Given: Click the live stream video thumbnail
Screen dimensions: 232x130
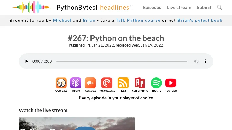Looking at the screenshot, I should click(77, 123).
